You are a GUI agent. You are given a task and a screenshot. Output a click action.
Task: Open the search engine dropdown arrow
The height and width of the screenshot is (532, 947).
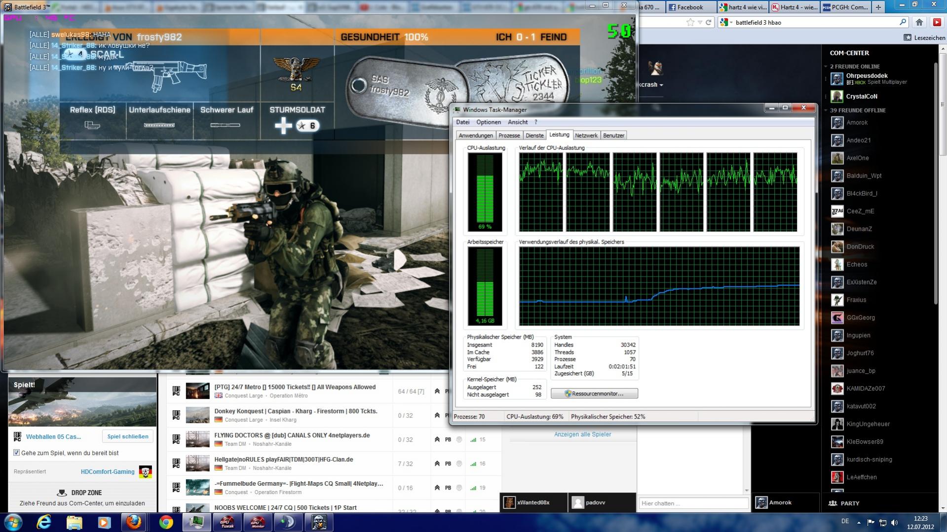[731, 22]
